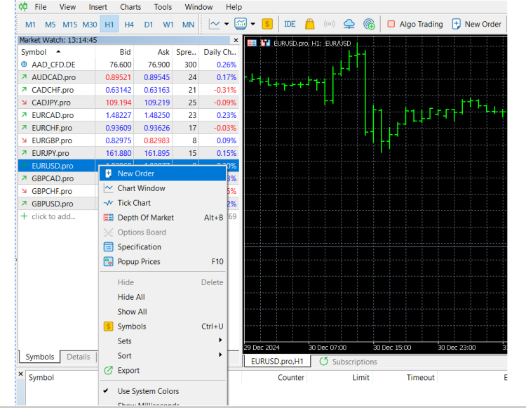Viewport: 526px width, 408px height.
Task: Click the orange shopping bag Market icon
Action: point(309,24)
